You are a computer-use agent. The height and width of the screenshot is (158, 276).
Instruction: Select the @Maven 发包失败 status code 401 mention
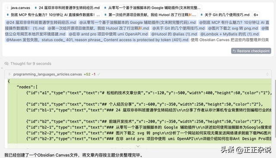pyautogui.click(x=97, y=40)
